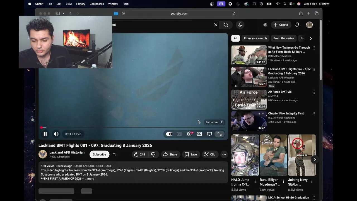
Task: Share the video
Action: point(170,154)
